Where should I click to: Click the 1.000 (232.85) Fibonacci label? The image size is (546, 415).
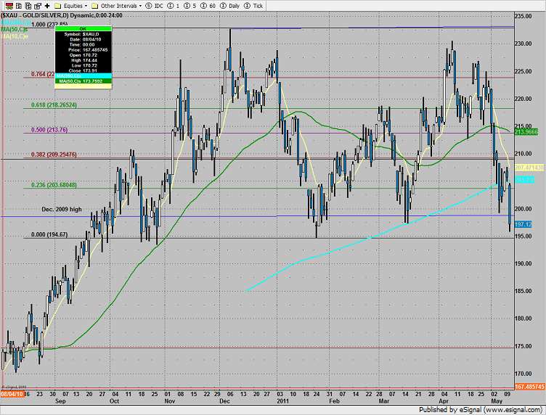(49, 25)
